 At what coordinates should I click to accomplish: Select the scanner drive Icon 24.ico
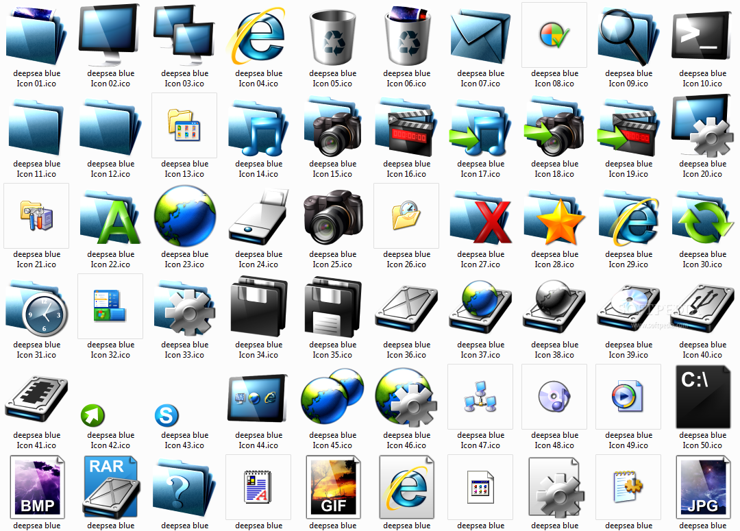[x=258, y=217]
